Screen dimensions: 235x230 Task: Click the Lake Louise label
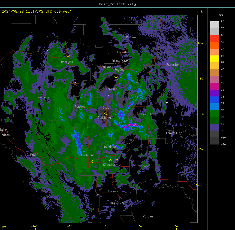pos(5,132)
